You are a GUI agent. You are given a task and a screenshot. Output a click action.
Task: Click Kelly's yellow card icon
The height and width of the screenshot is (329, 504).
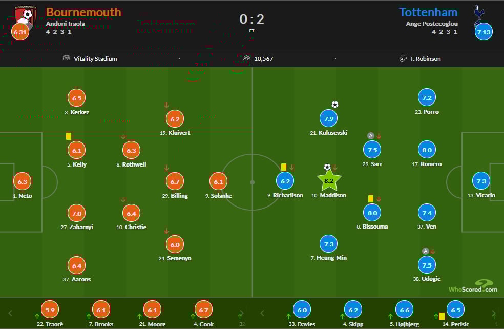coord(68,136)
